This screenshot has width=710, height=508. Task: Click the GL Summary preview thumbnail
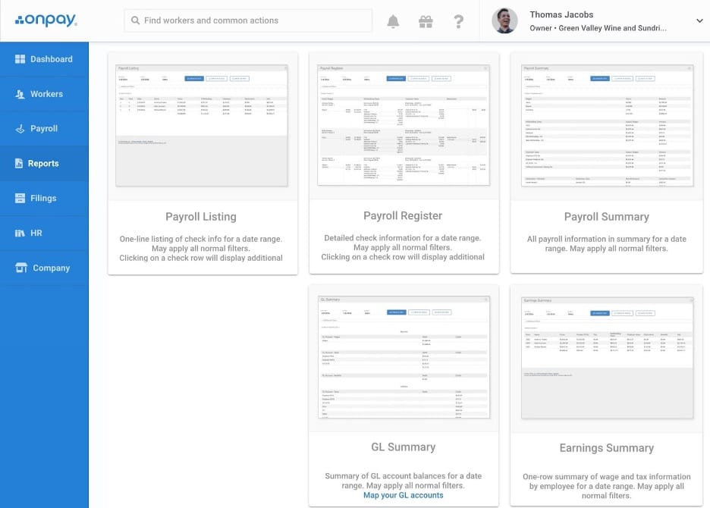(403, 357)
